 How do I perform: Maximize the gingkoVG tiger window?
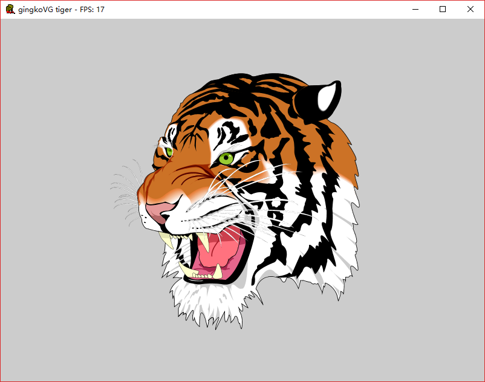click(443, 9)
